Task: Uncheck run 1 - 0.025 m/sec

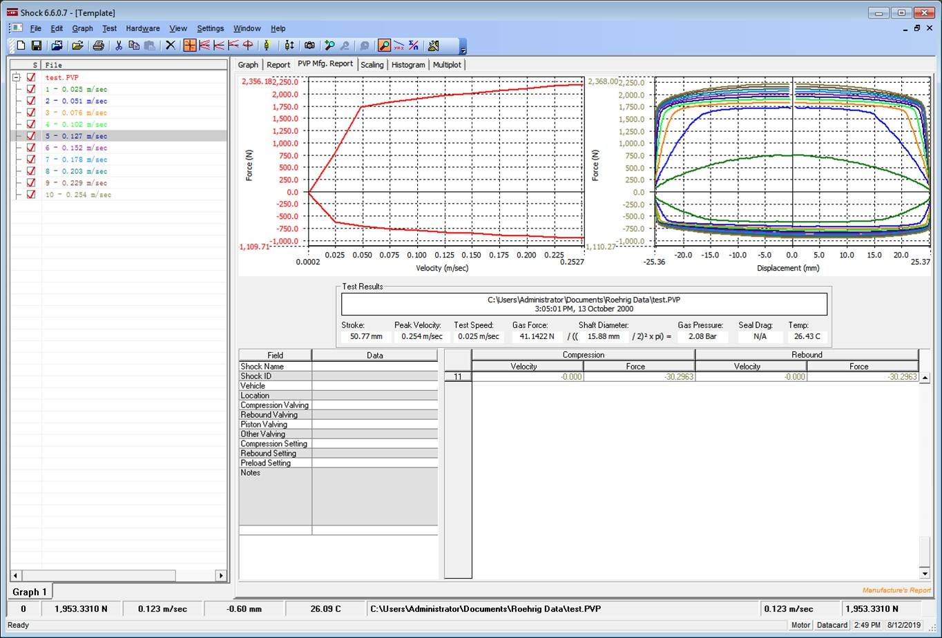Action: coord(30,89)
